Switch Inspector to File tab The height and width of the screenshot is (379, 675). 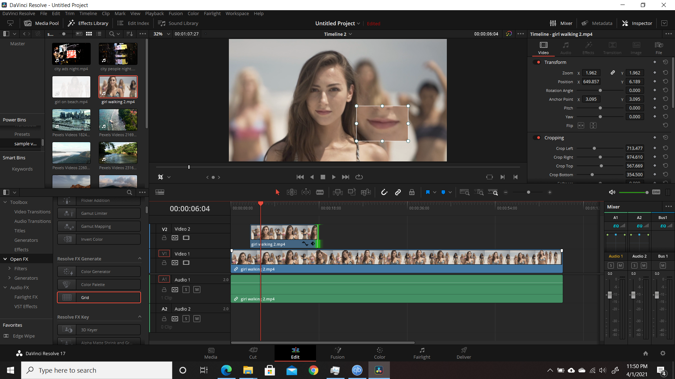pyautogui.click(x=659, y=48)
